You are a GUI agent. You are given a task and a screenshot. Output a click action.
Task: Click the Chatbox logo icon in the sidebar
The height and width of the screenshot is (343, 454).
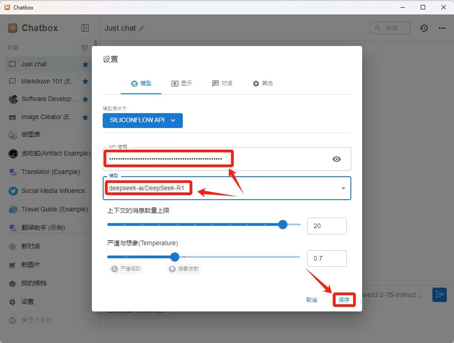(x=13, y=28)
